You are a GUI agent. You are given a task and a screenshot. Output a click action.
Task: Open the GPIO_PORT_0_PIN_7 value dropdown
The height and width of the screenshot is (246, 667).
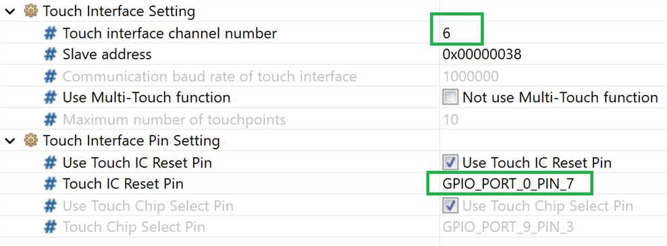coord(508,184)
